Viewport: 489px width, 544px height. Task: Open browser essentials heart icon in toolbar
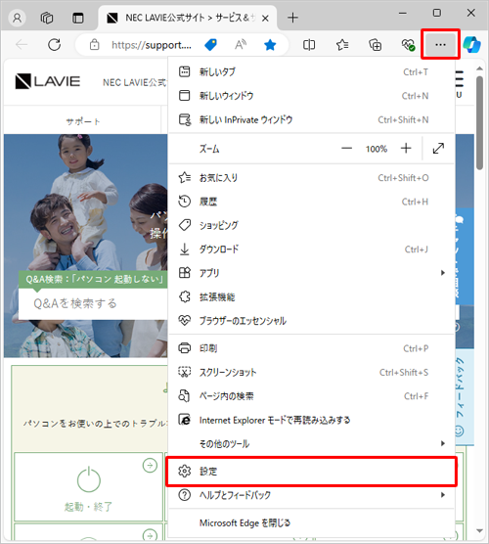408,45
